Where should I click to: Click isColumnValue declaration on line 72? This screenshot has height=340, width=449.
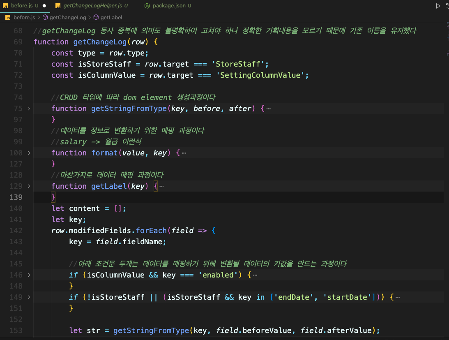tap(107, 75)
